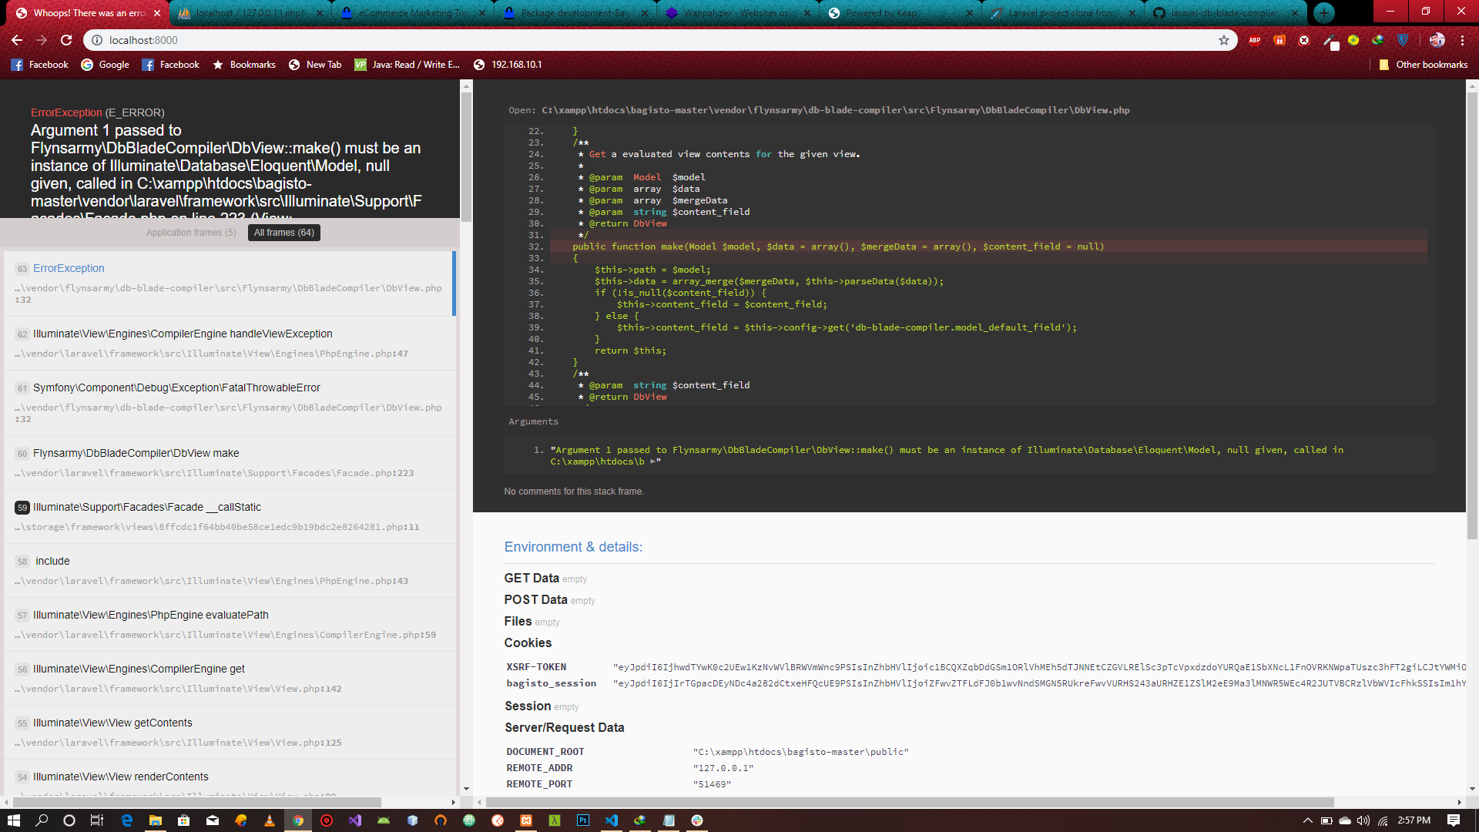Show Application frames (5) only
1479x832 pixels.
(x=191, y=233)
